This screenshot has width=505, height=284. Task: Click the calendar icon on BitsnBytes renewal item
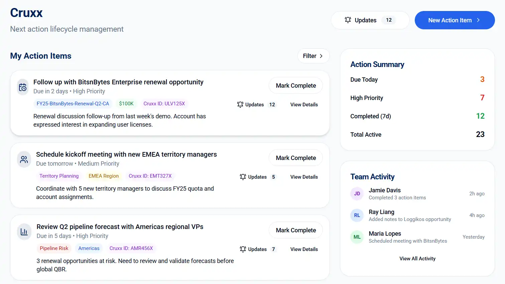[x=23, y=87]
